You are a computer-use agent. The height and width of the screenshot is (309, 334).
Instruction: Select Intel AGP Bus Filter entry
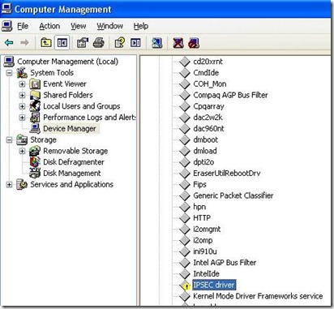(x=225, y=263)
